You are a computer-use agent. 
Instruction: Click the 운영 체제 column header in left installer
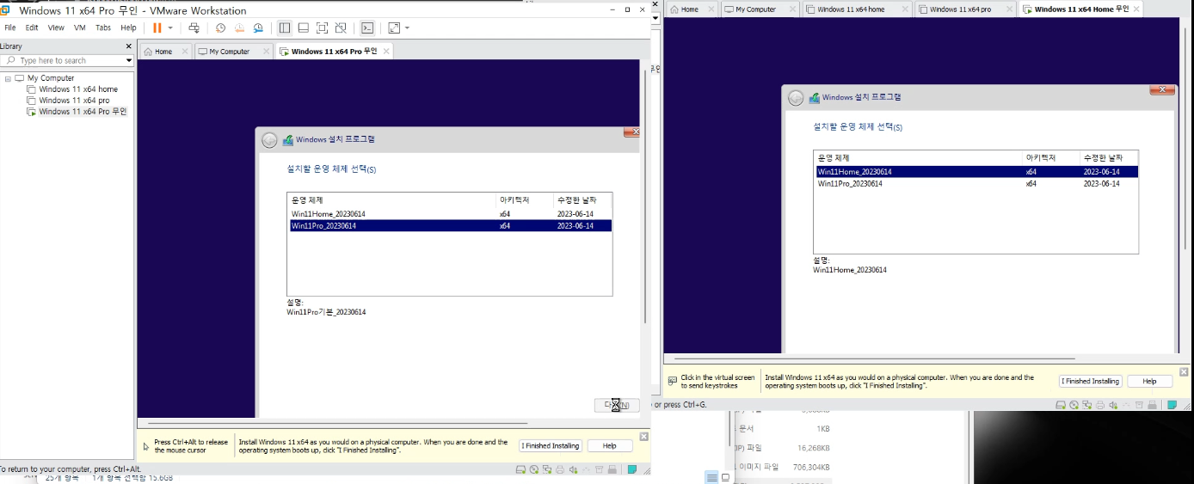pos(392,200)
